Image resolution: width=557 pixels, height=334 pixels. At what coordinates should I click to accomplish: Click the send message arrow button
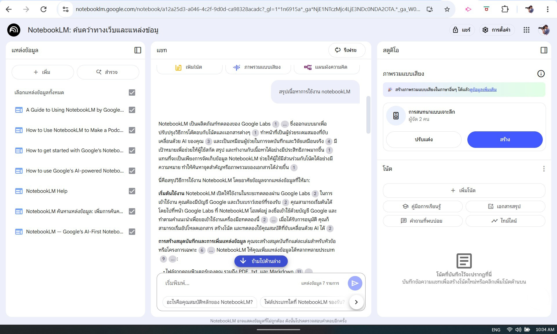click(355, 283)
